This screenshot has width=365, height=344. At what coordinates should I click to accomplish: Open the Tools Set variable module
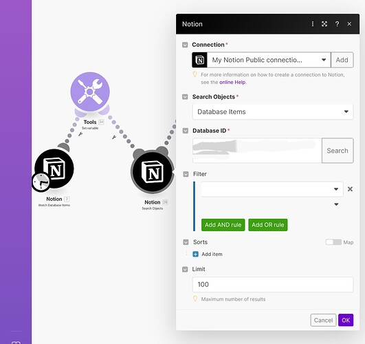[x=90, y=92]
